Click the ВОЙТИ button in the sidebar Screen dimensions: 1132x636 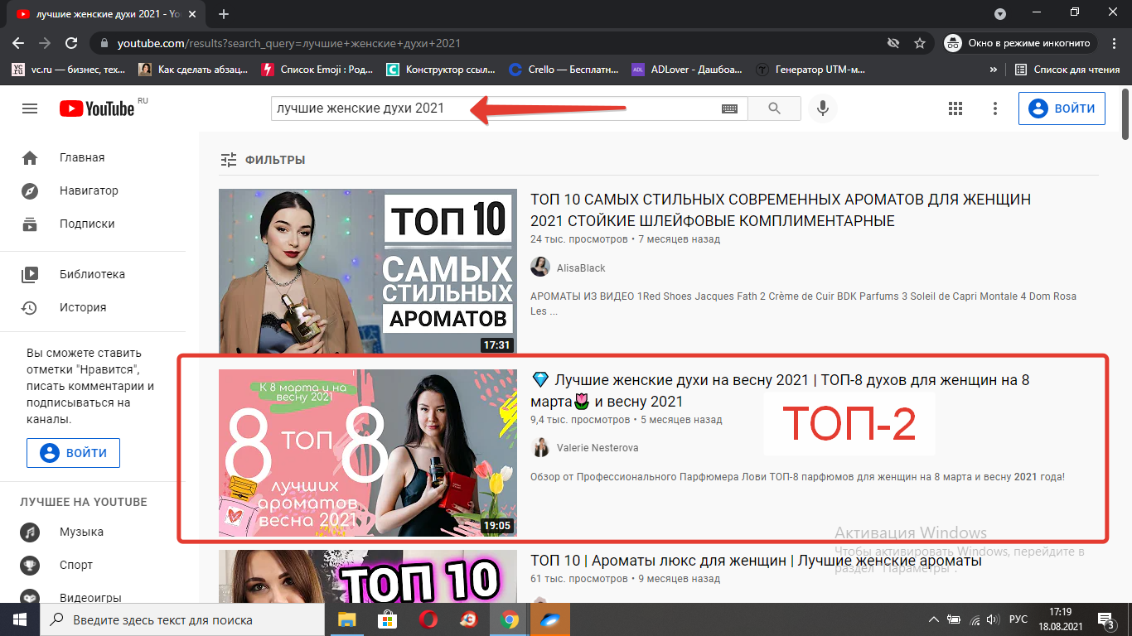point(73,453)
